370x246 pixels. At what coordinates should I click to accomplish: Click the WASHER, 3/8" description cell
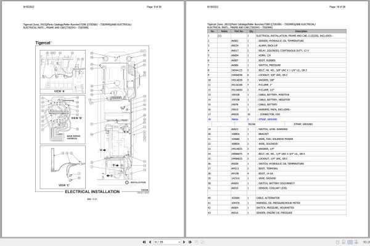[x=301, y=80]
